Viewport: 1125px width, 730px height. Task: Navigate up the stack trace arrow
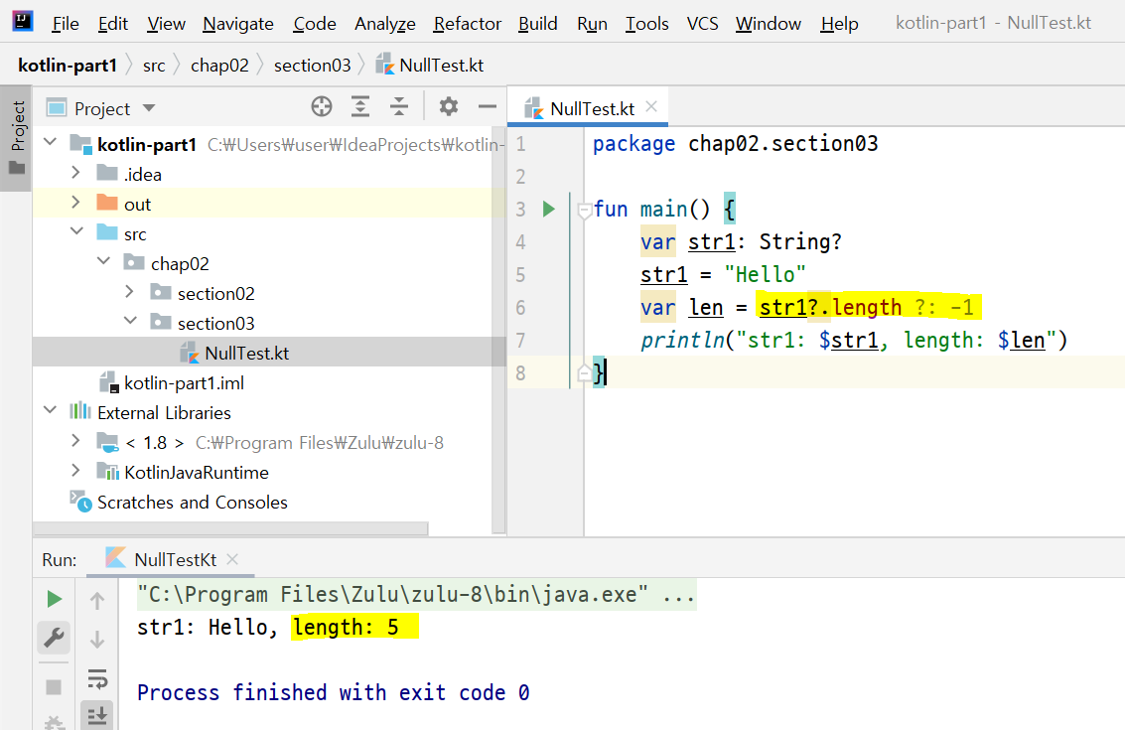click(x=97, y=600)
